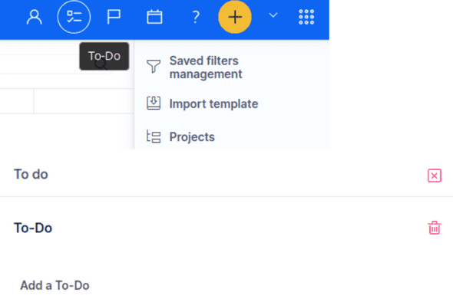Open the calendar icon
The height and width of the screenshot is (302, 453).
[154, 17]
